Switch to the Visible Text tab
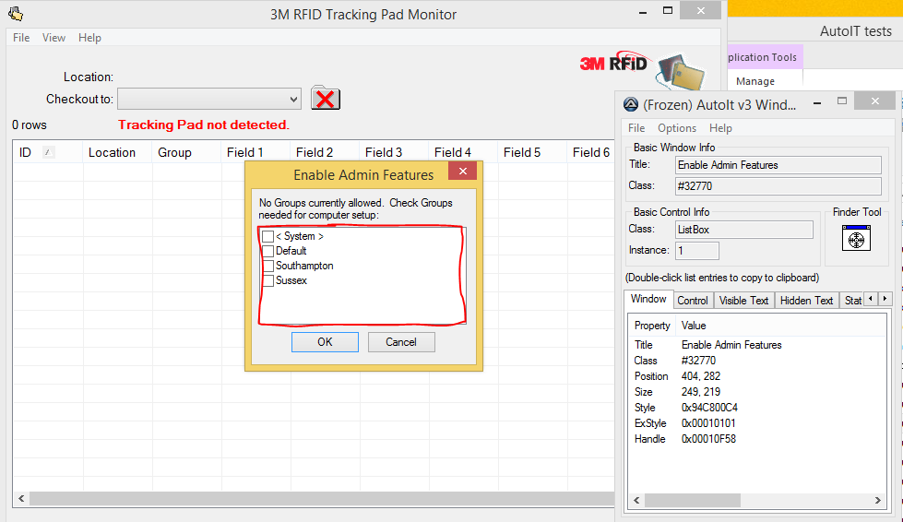This screenshot has width=903, height=522. click(743, 301)
